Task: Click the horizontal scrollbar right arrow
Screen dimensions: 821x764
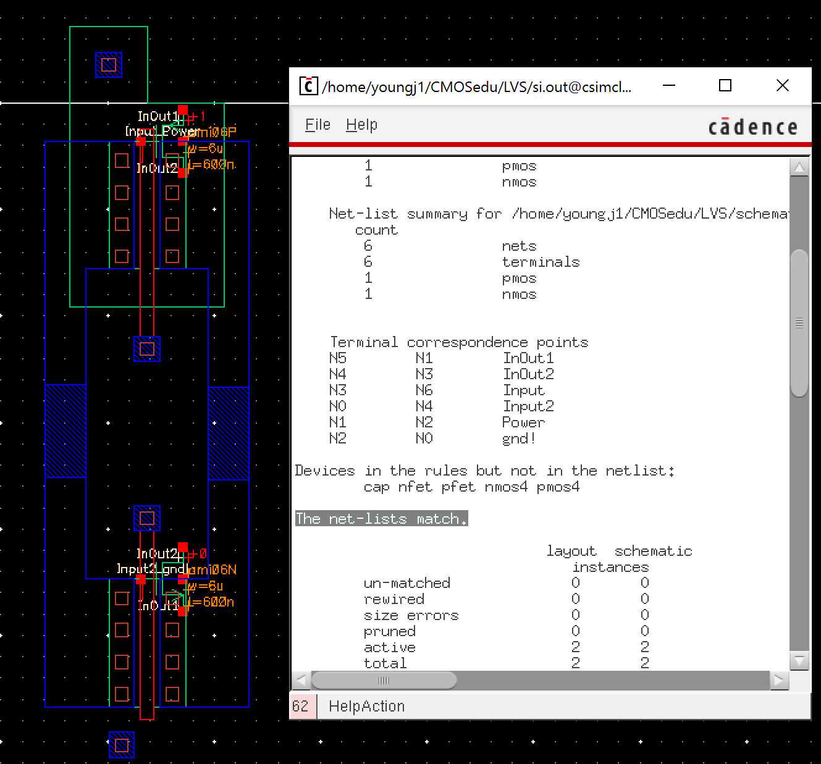Action: click(778, 681)
